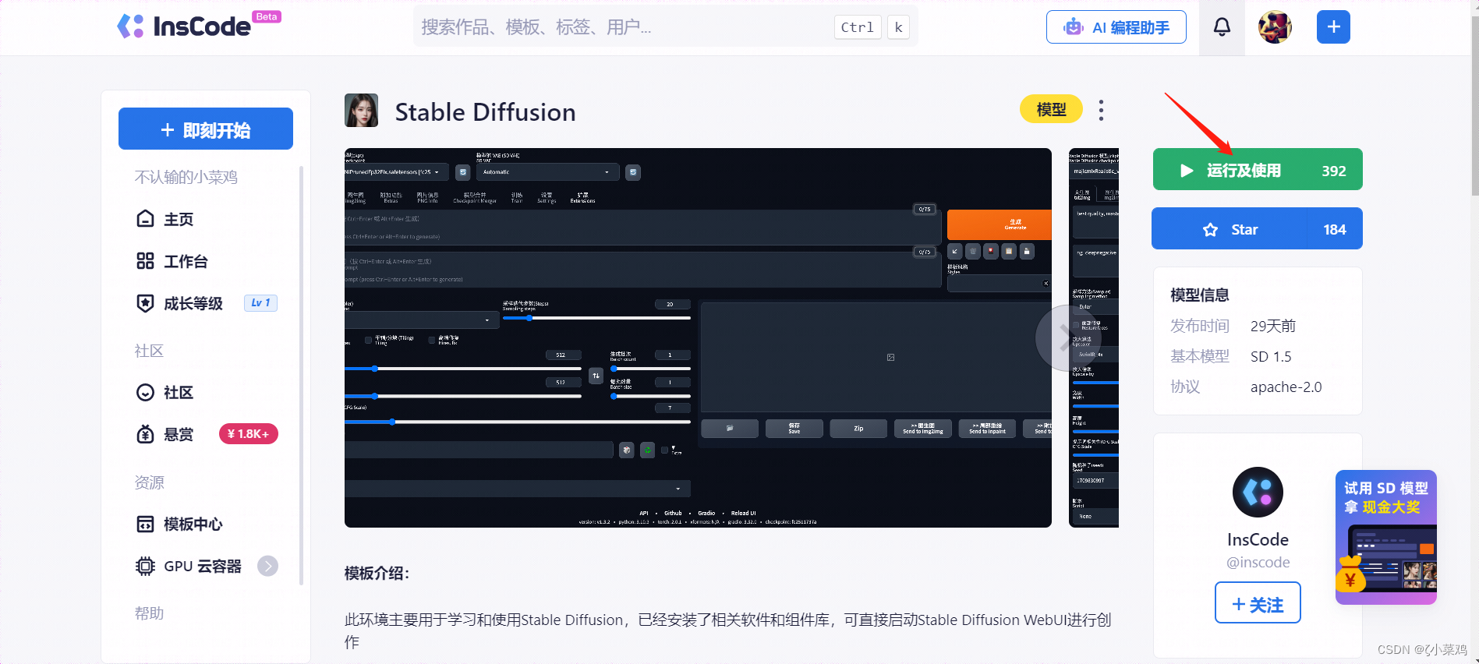Click the 模板介绍 heading
The image size is (1479, 664).
coord(377,574)
